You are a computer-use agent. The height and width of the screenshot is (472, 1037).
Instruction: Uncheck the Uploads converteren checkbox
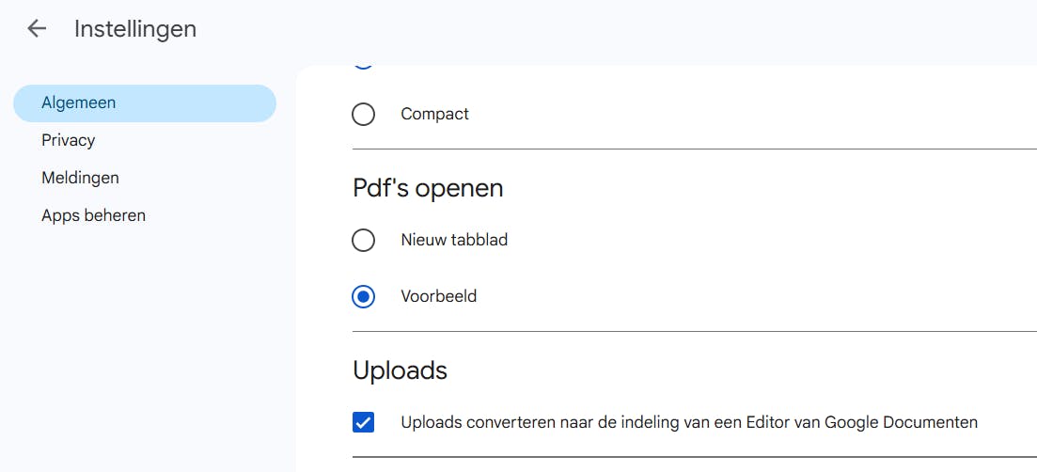pyautogui.click(x=363, y=423)
